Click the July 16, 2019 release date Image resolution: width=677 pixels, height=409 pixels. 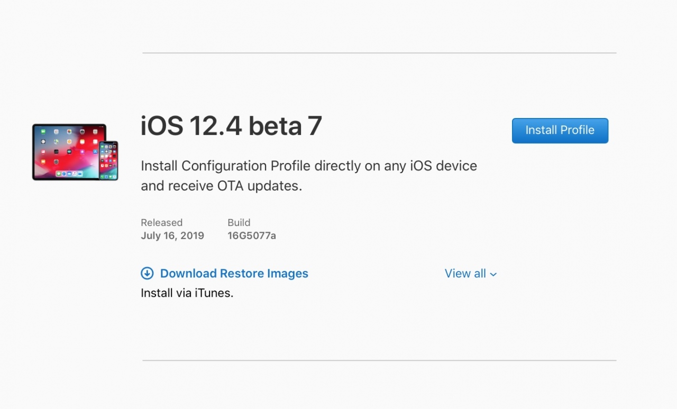[x=172, y=236]
